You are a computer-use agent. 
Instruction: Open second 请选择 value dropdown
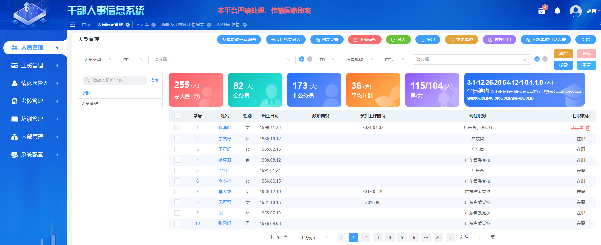(472, 59)
